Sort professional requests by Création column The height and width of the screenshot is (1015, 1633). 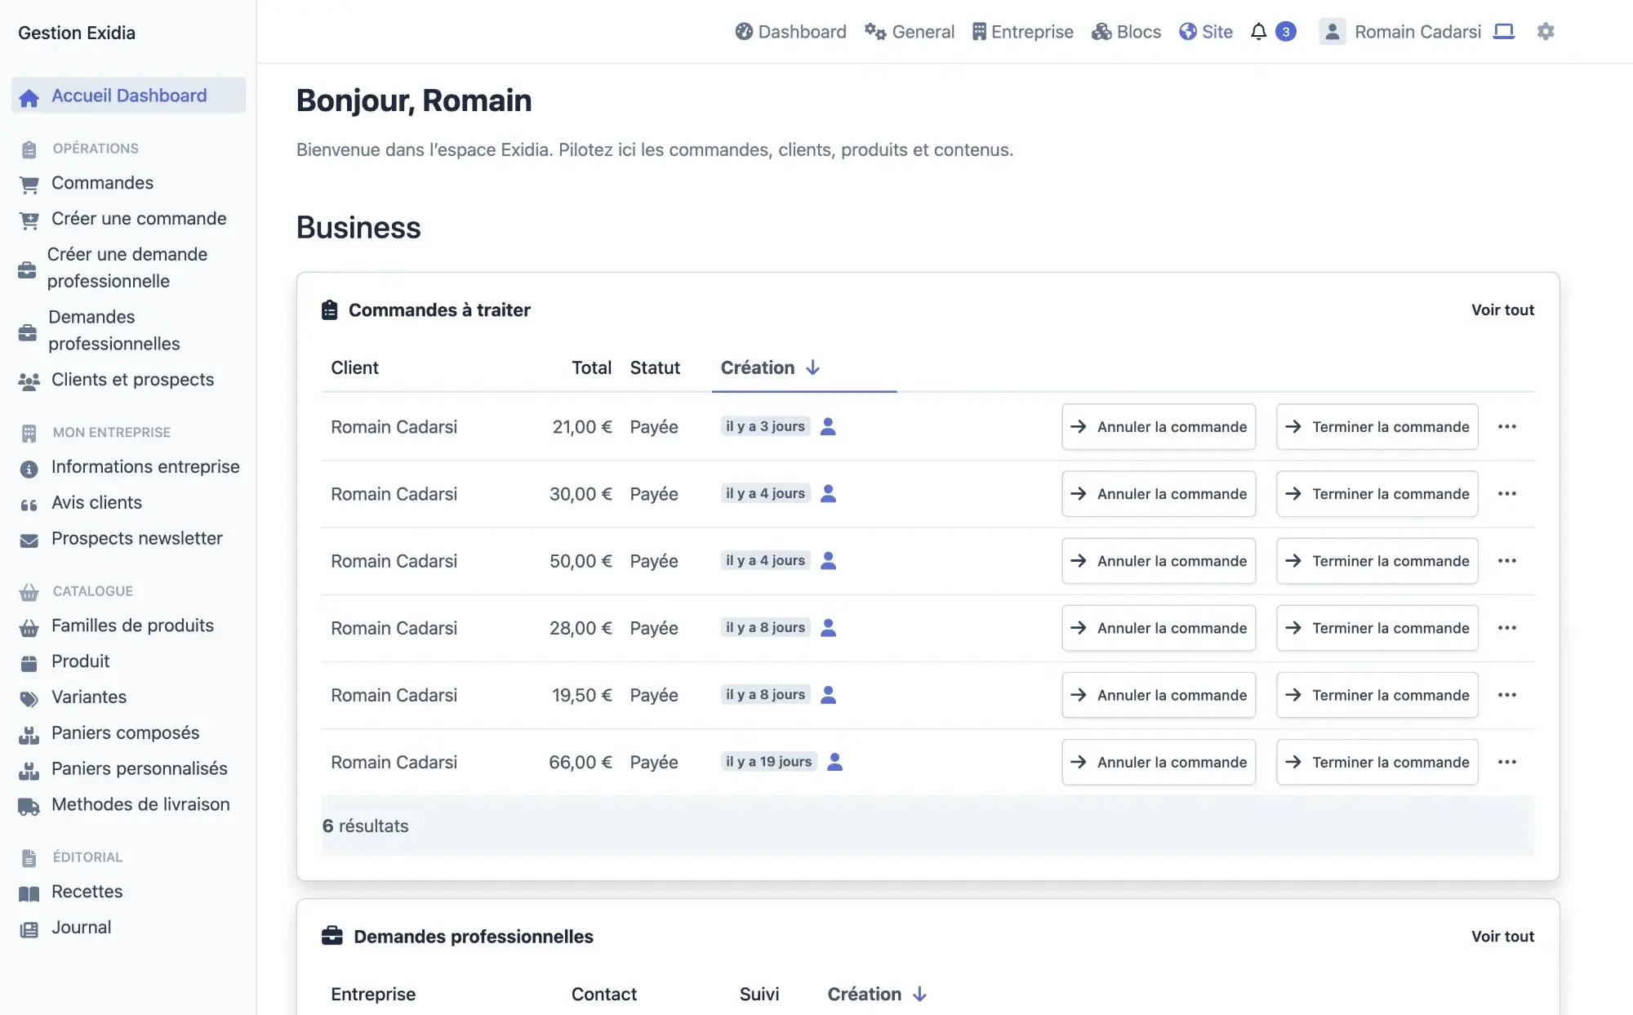tap(877, 994)
